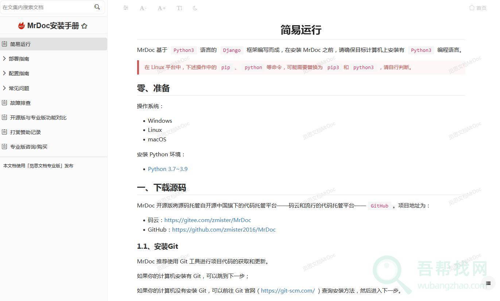Increase font size with A+ icon
This screenshot has height=301, width=500.
click(x=161, y=8)
